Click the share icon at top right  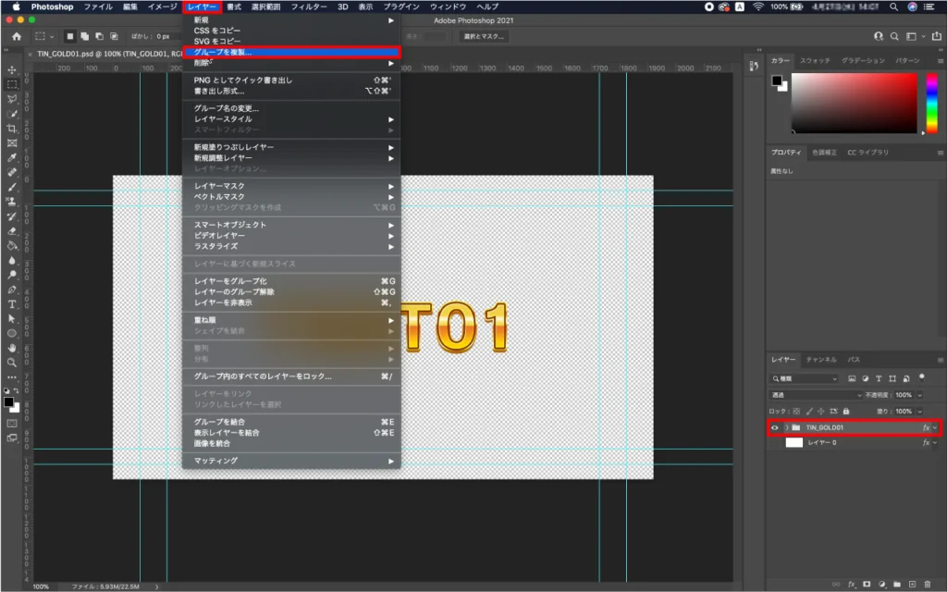pyautogui.click(x=937, y=36)
